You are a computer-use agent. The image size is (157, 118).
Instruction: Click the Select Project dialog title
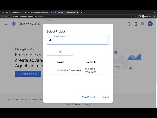click(x=56, y=32)
